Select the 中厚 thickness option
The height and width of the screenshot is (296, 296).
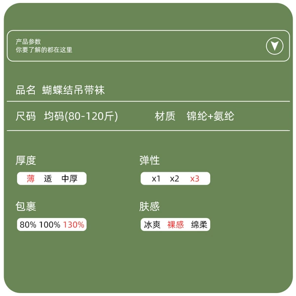[x=70, y=179]
